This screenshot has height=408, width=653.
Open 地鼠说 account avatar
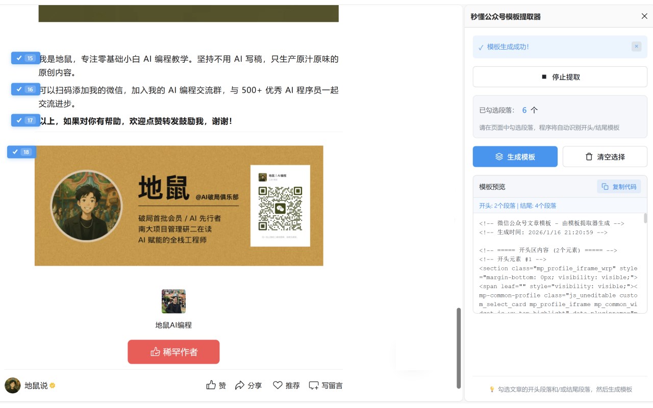pyautogui.click(x=13, y=386)
